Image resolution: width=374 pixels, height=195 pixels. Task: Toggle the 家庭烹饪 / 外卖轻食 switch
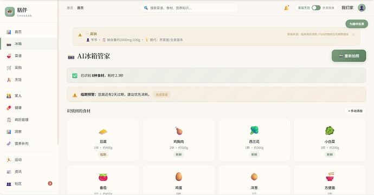click(316, 8)
